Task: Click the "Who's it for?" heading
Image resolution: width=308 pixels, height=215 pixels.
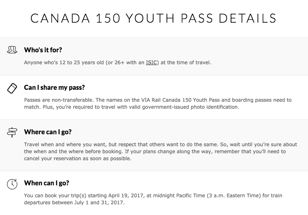Action: point(43,50)
